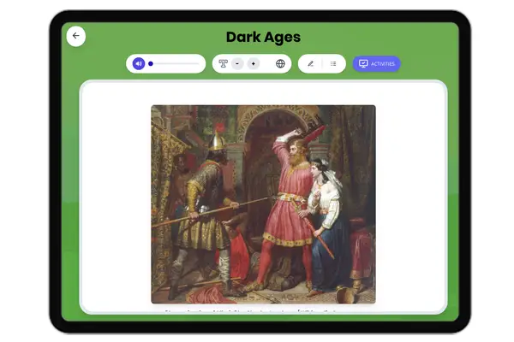Click the audio slider handle dot
The height and width of the screenshot is (342, 514).
pyautogui.click(x=151, y=63)
